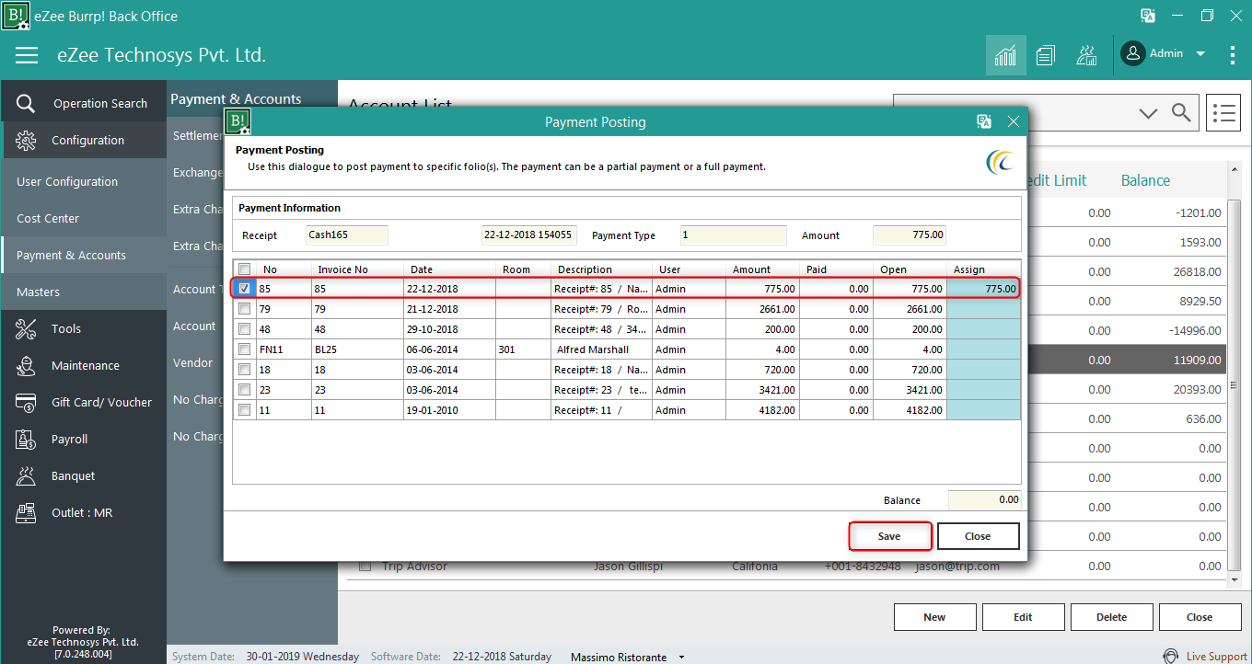
Task: Click the Receipt field Cash165
Action: tap(347, 235)
